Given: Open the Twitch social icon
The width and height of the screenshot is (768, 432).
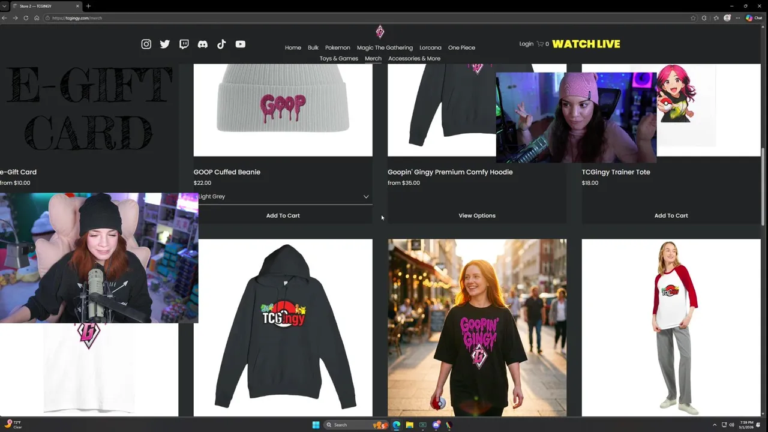Looking at the screenshot, I should 184,44.
